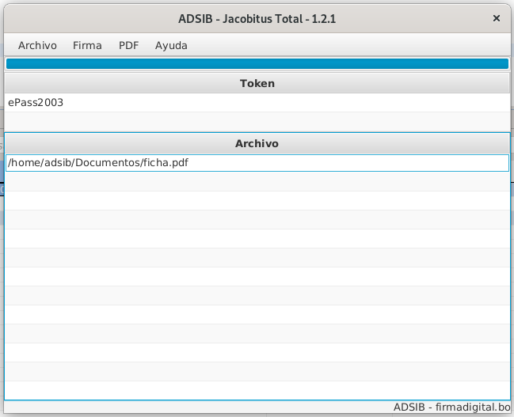
Task: Close the Jacobitus Total window
Action: [497, 18]
